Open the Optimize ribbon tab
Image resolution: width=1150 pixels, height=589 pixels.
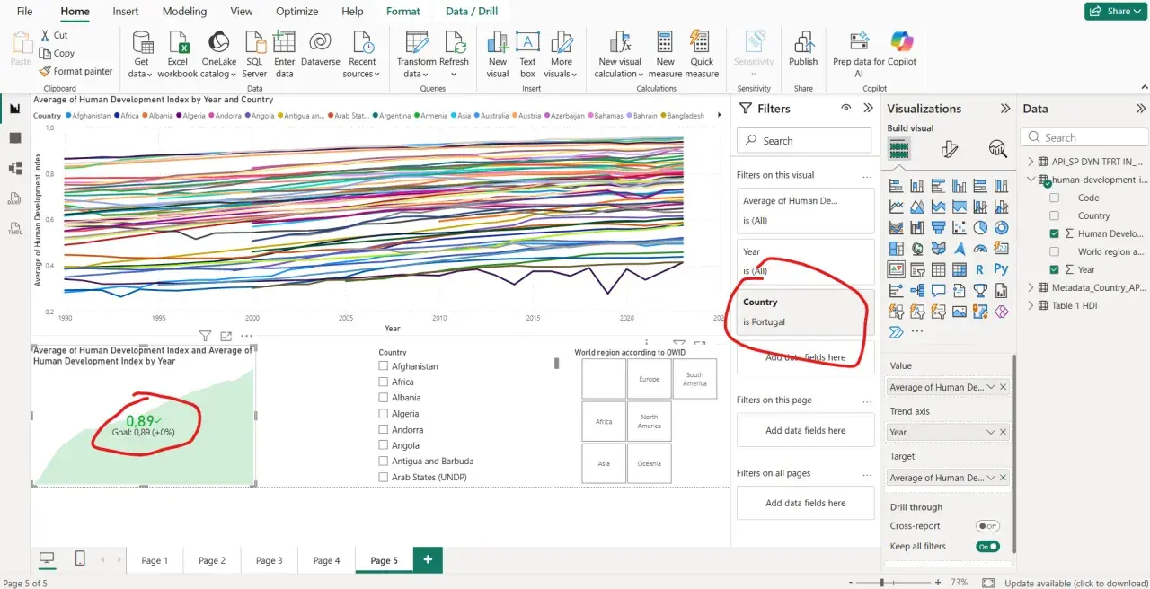(x=297, y=12)
